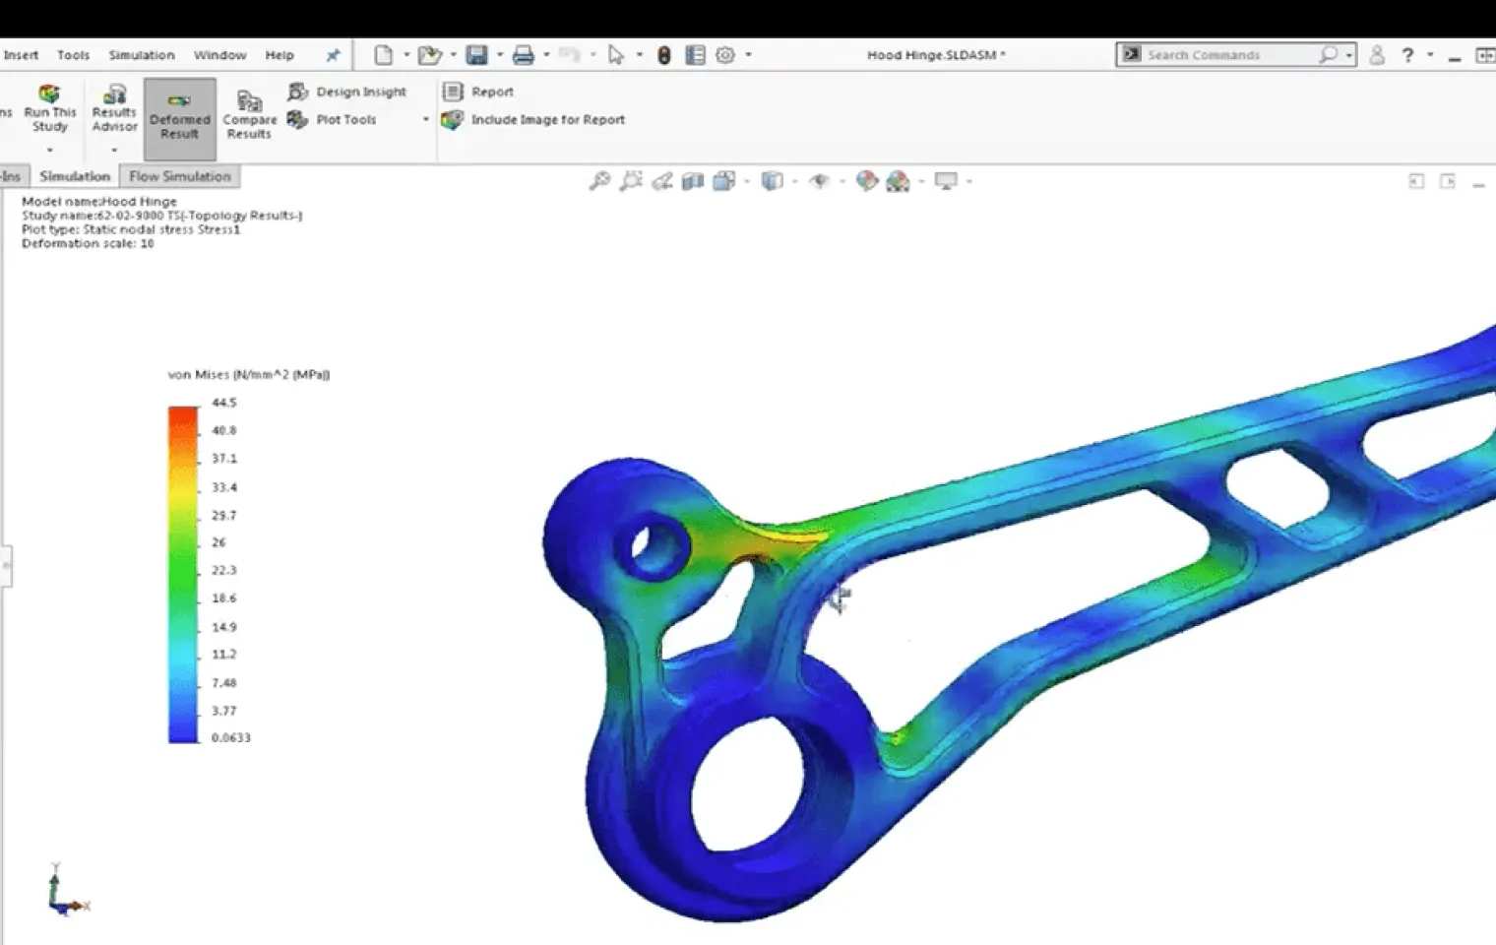Open the Simulation menu

[141, 55]
